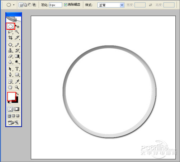The height and width of the screenshot is (162, 180).
Task: Enable Quick Mask mode
Action: click(x=16, y=109)
